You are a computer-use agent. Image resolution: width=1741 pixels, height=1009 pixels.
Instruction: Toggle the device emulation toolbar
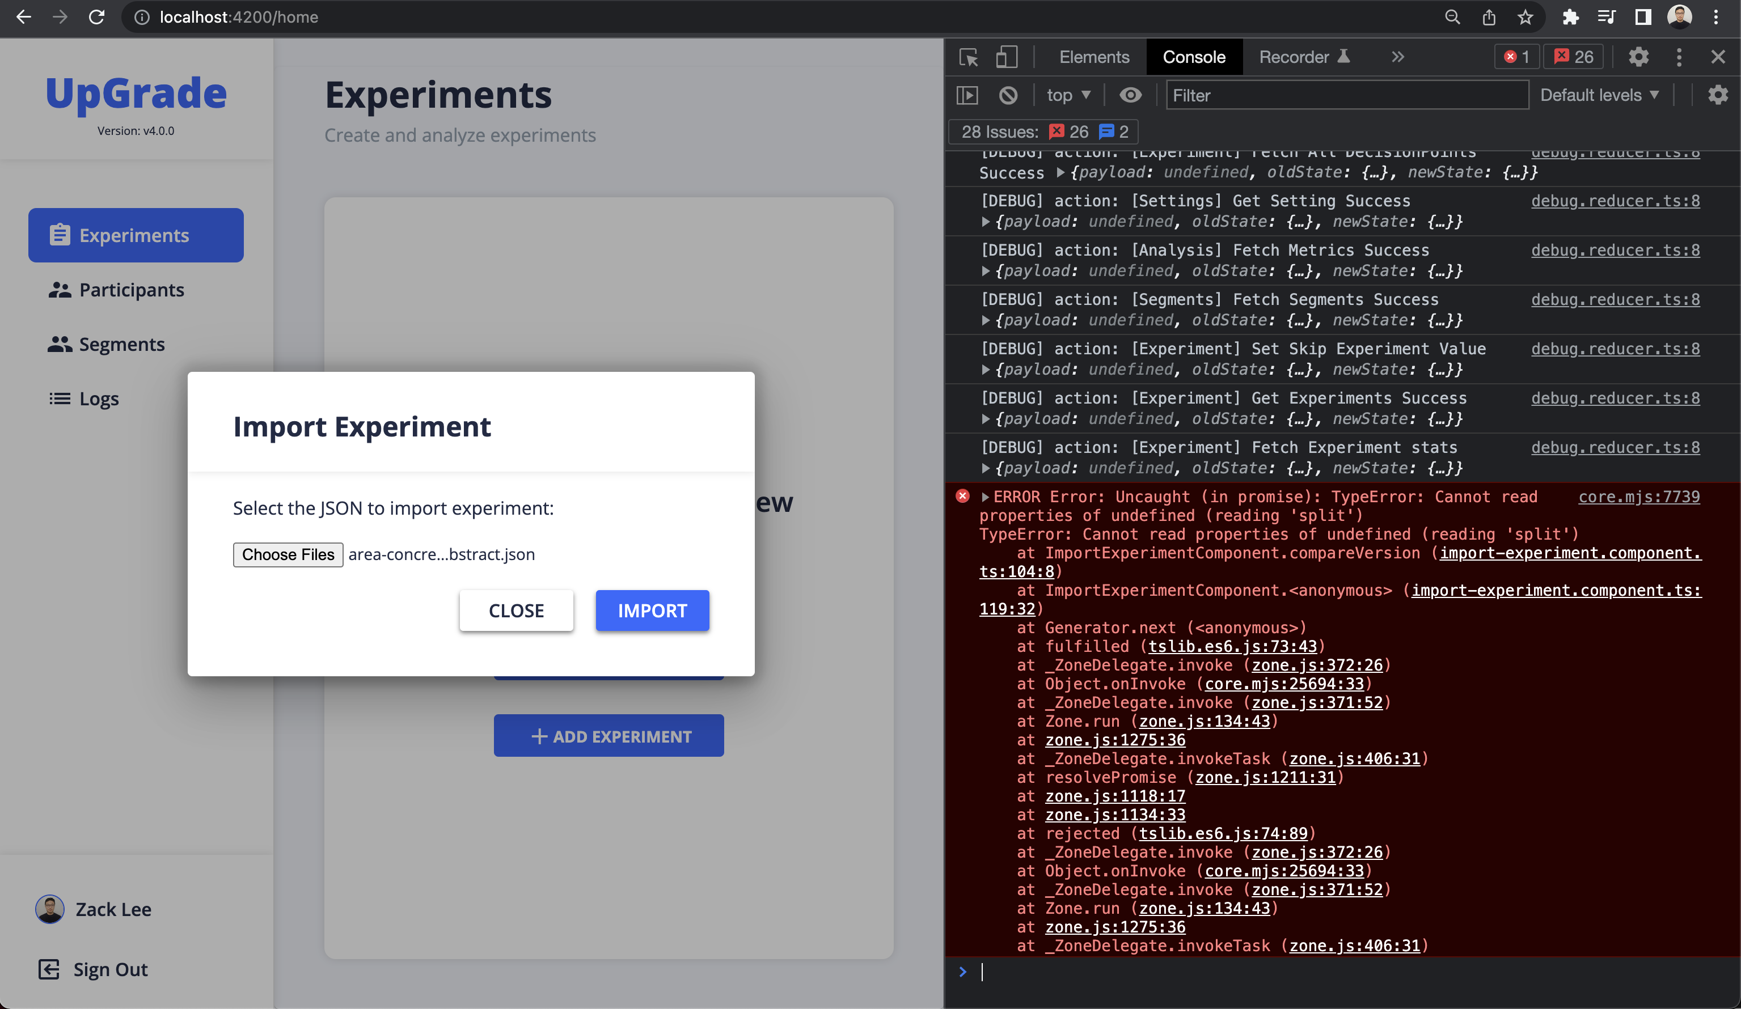[x=1007, y=57]
